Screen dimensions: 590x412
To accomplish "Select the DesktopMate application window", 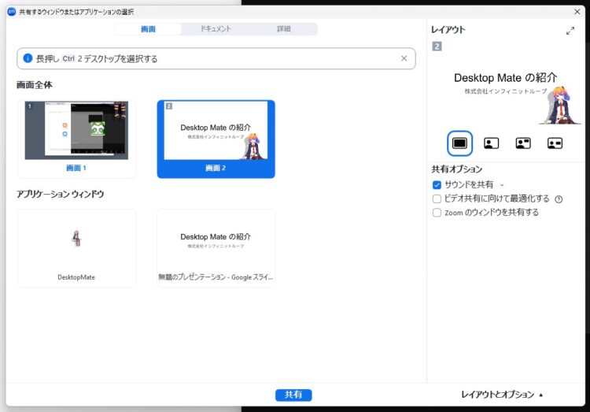I will tap(76, 248).
